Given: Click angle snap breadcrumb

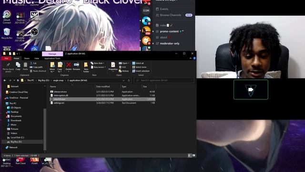Looking at the screenshot, I should 58,80.
